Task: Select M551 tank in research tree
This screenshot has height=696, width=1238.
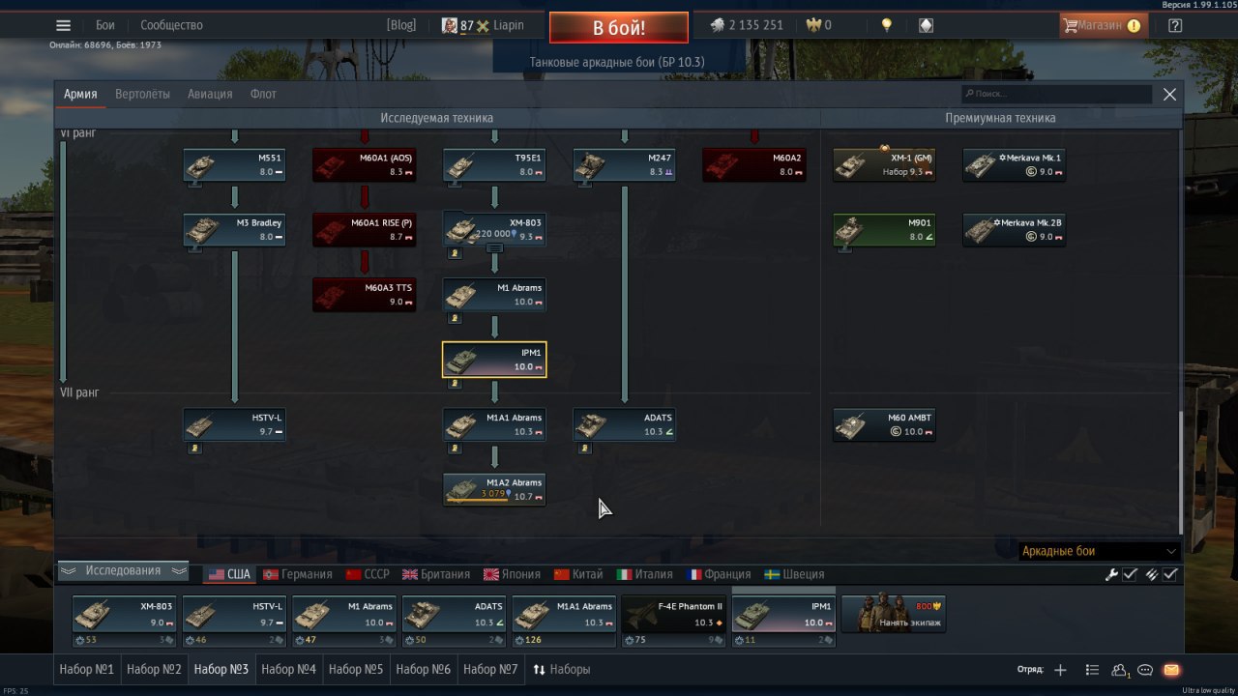Action: click(x=235, y=164)
